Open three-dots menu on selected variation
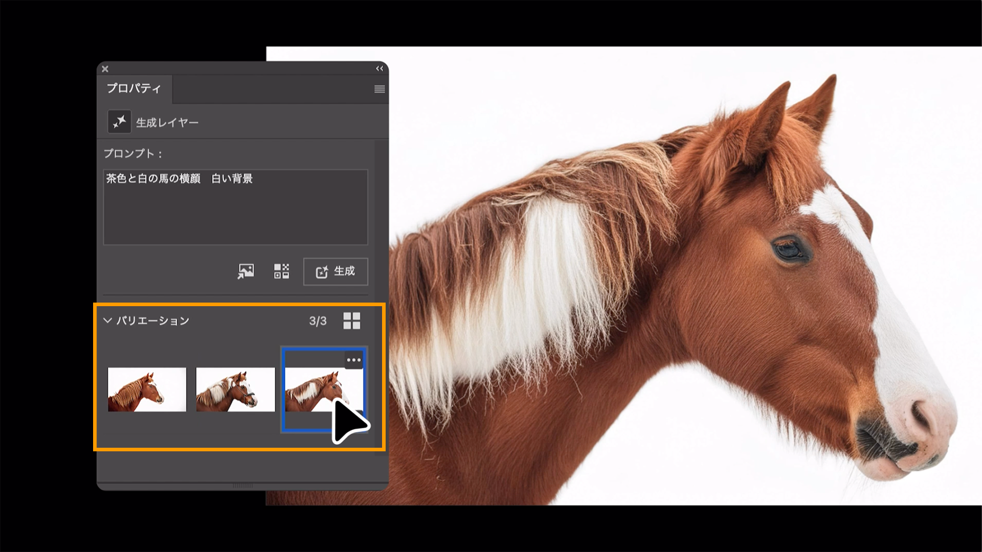The height and width of the screenshot is (552, 982). tap(353, 360)
